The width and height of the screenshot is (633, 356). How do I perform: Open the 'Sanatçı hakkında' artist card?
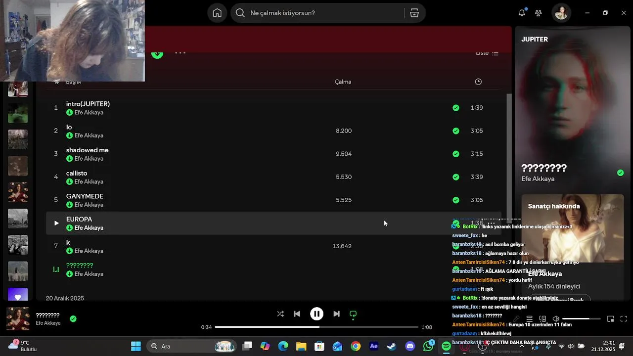(573, 247)
